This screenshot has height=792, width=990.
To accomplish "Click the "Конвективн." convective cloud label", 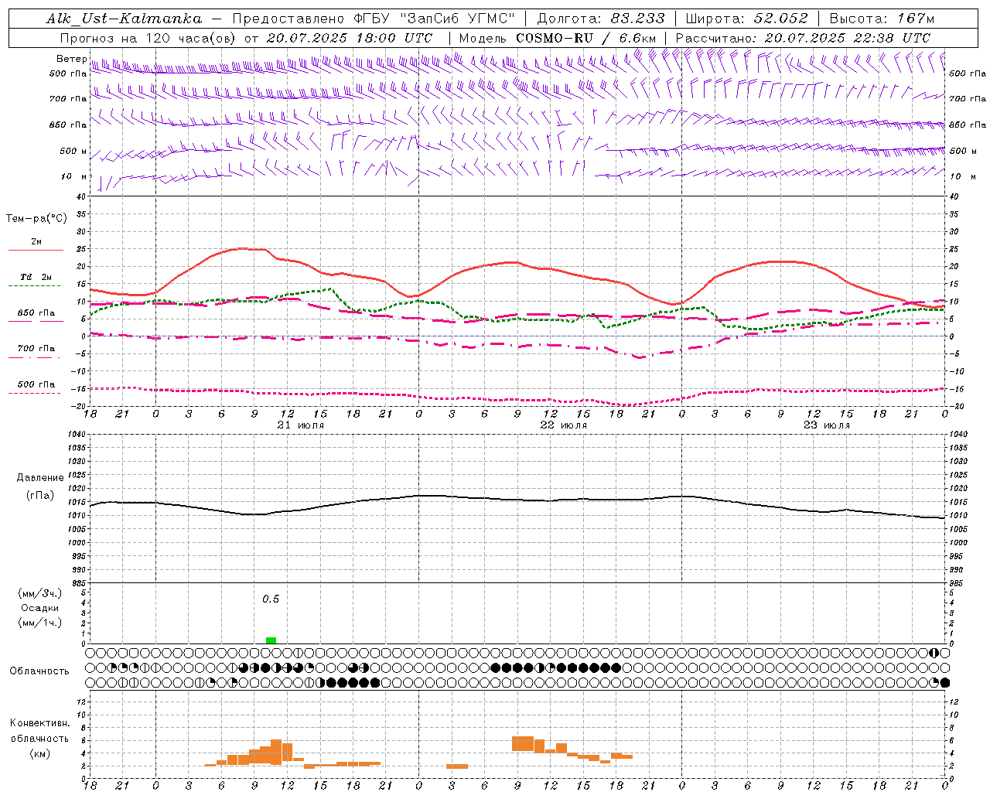I will 40,723.
